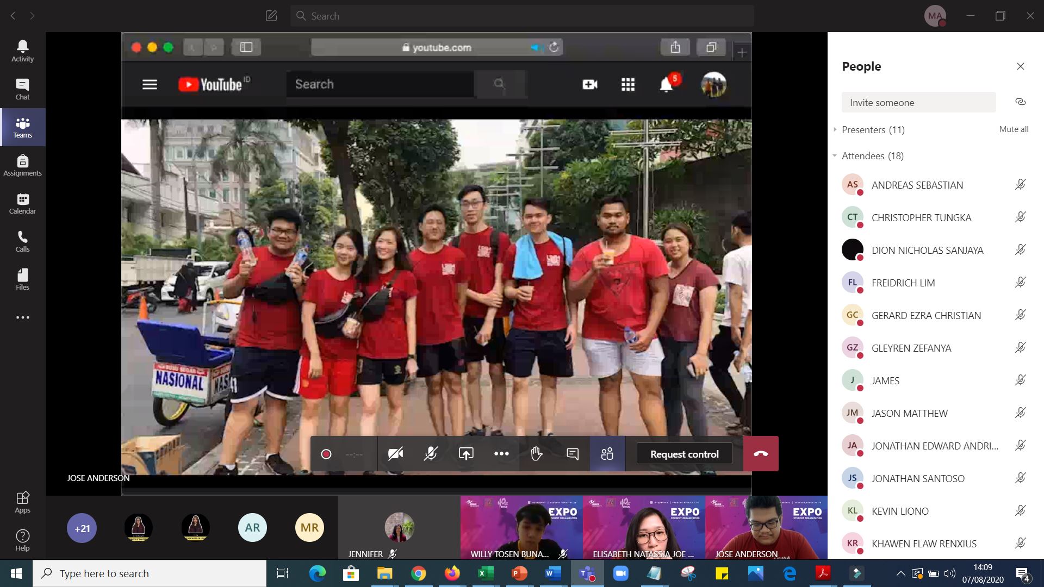This screenshot has height=587, width=1044.
Task: Click Mute all participants
Action: point(1014,129)
